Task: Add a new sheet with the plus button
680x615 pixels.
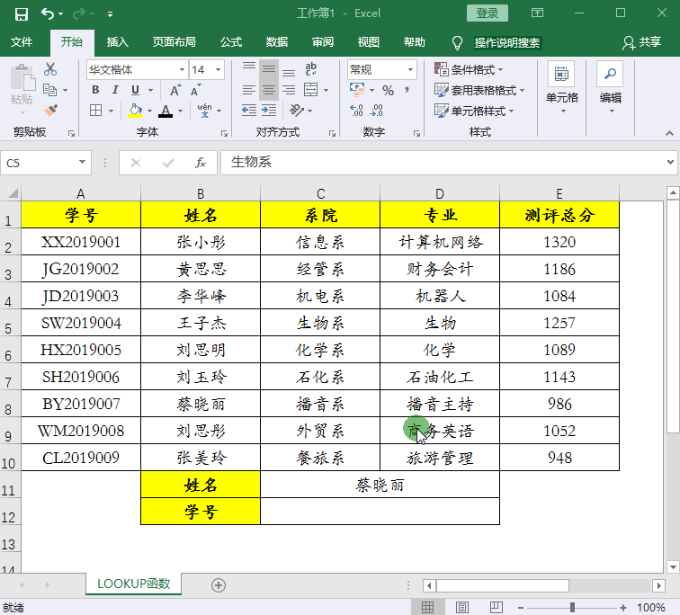Action: [219, 585]
